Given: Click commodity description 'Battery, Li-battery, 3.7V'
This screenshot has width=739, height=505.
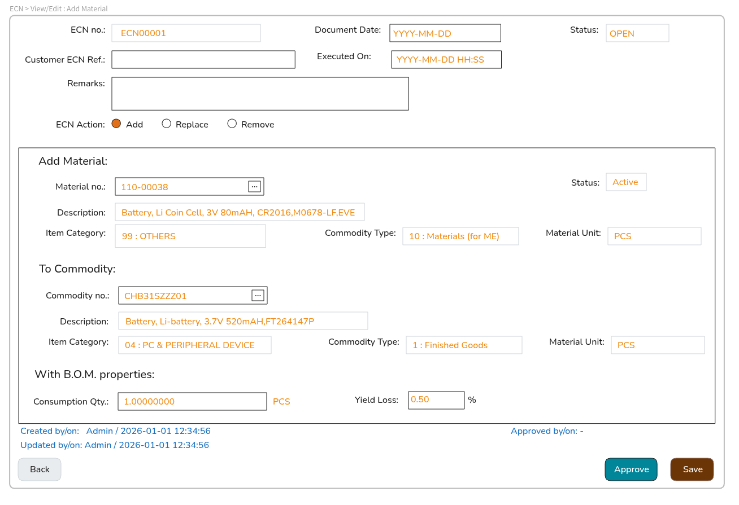Looking at the screenshot, I should point(243,320).
